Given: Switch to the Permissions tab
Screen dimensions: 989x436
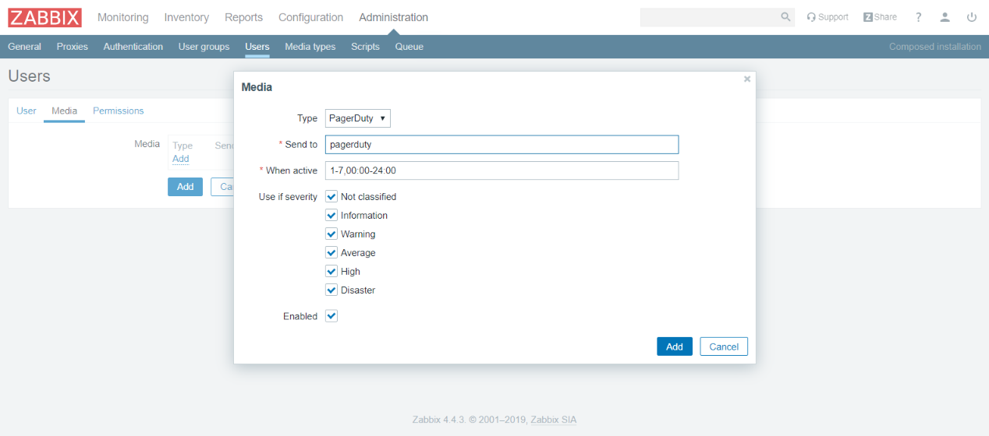Looking at the screenshot, I should (x=118, y=111).
